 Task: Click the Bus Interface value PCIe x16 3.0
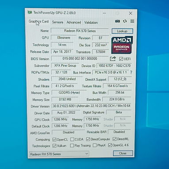tap(111, 72)
